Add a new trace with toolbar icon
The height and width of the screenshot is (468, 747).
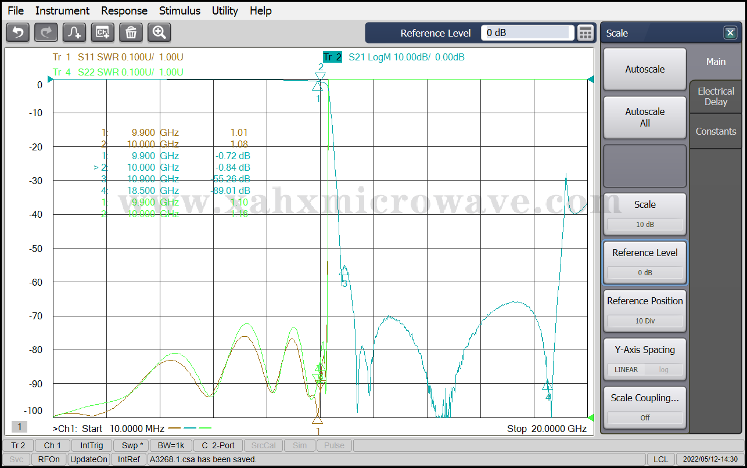(x=74, y=33)
